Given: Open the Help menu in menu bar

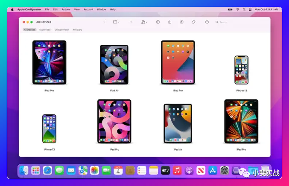Looking at the screenshot, I should pos(113,9).
